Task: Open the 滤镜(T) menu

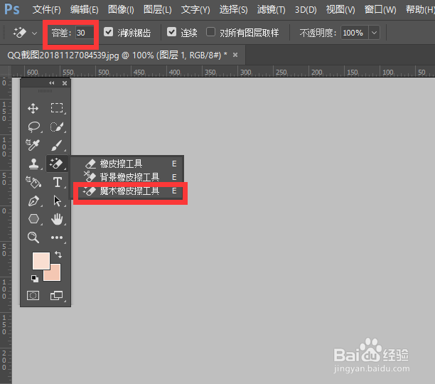Action: (272, 10)
